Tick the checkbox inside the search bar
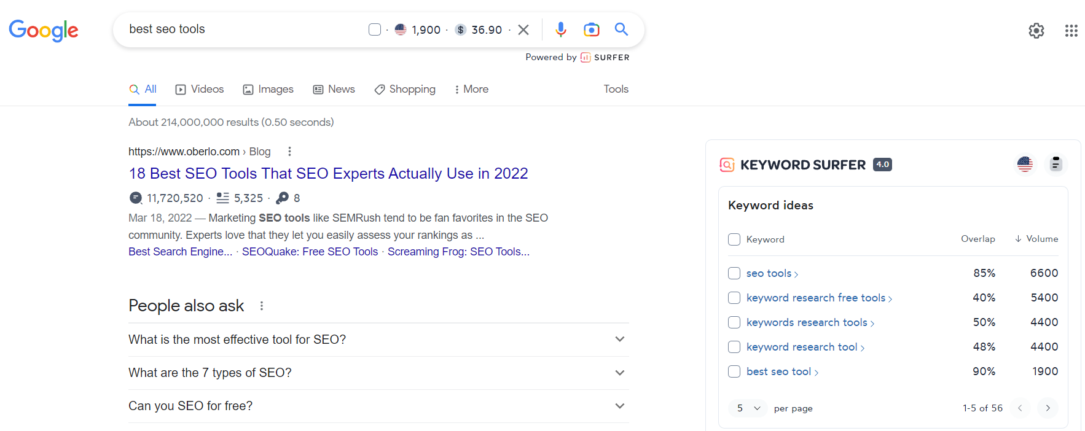Viewport: 1085px width, 431px height. pos(375,29)
